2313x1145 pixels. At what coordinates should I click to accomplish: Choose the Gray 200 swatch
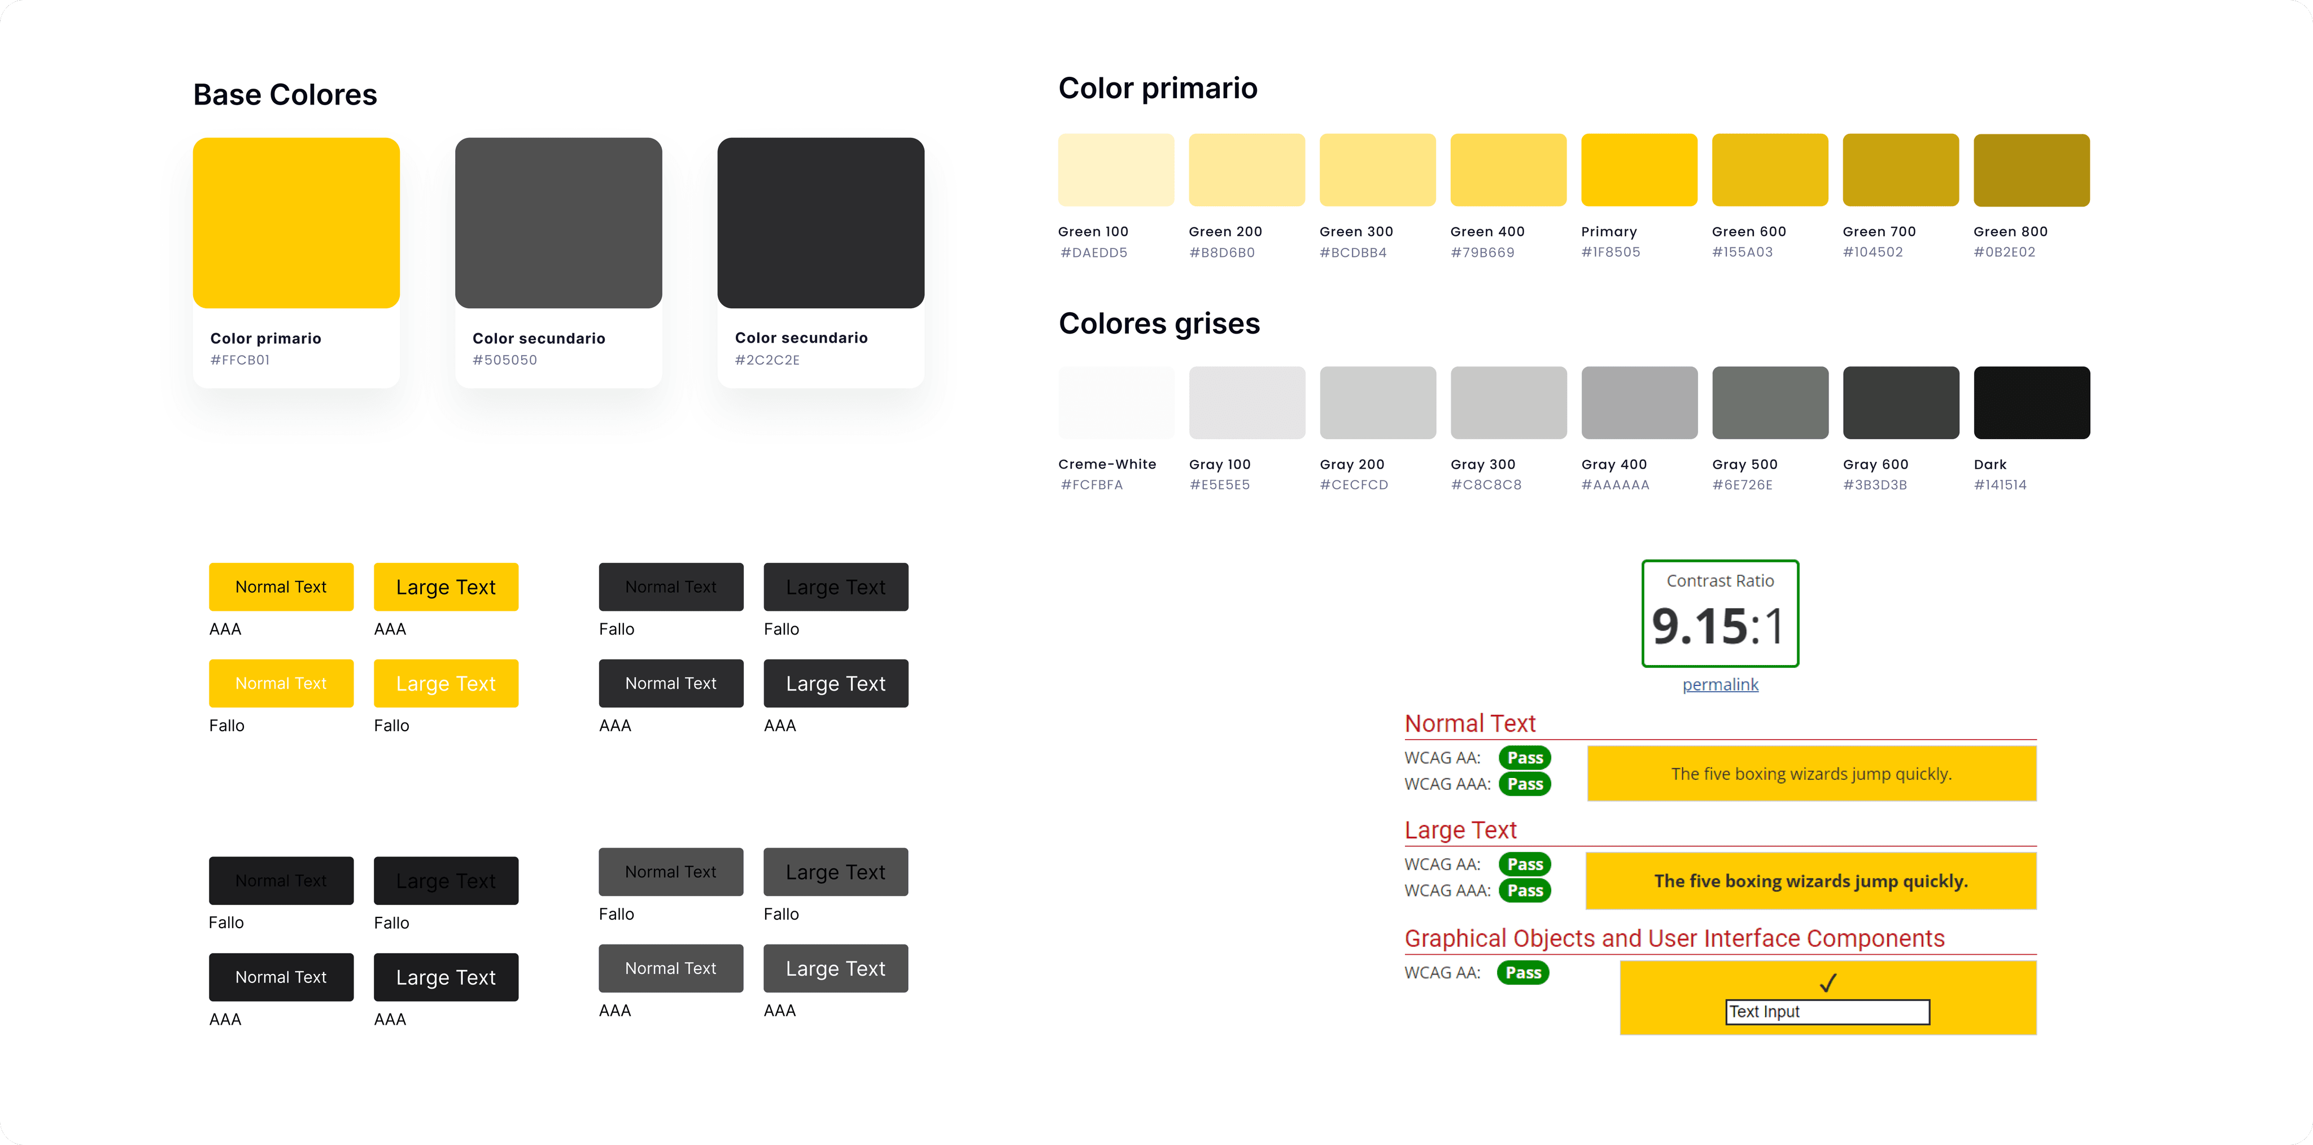(1377, 403)
